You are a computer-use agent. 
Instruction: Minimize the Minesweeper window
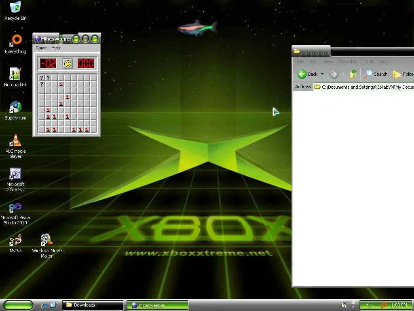click(76, 39)
